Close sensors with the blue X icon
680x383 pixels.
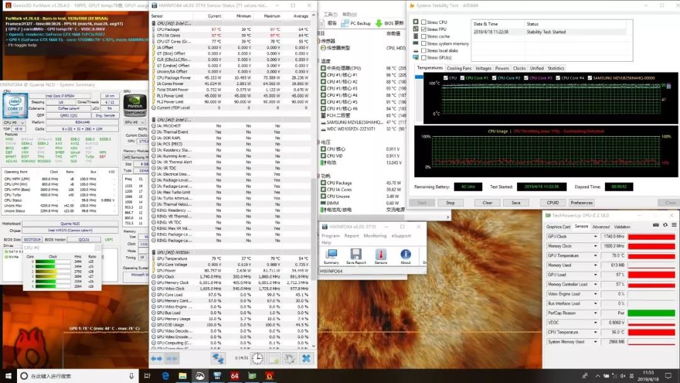point(306,358)
